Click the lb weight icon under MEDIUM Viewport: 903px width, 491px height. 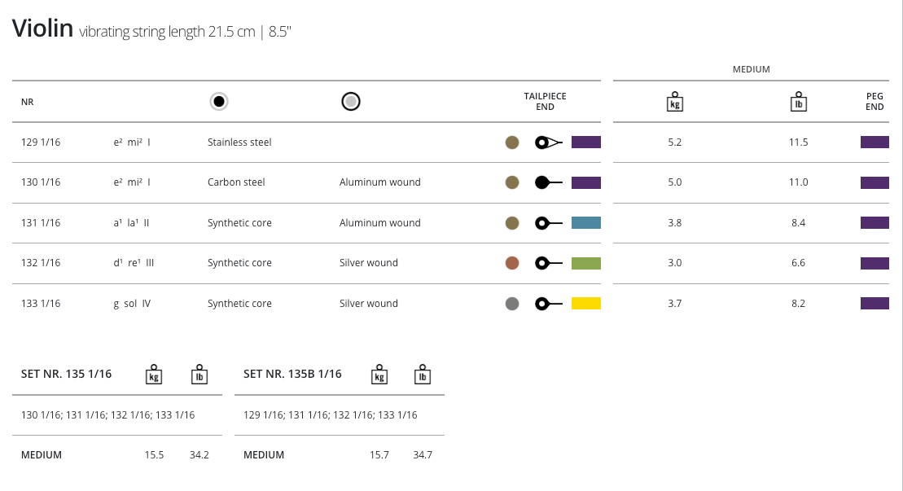[799, 102]
